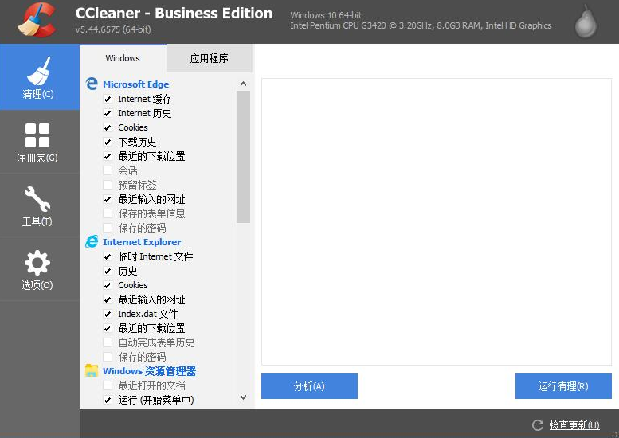Enable the 最近打开的文档 checkbox
Viewport: 619px width, 438px height.
tap(108, 385)
